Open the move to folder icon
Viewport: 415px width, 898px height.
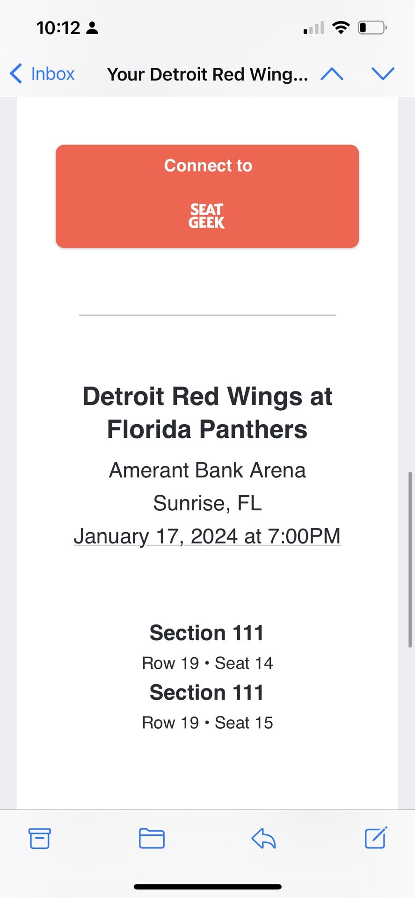pyautogui.click(x=152, y=838)
